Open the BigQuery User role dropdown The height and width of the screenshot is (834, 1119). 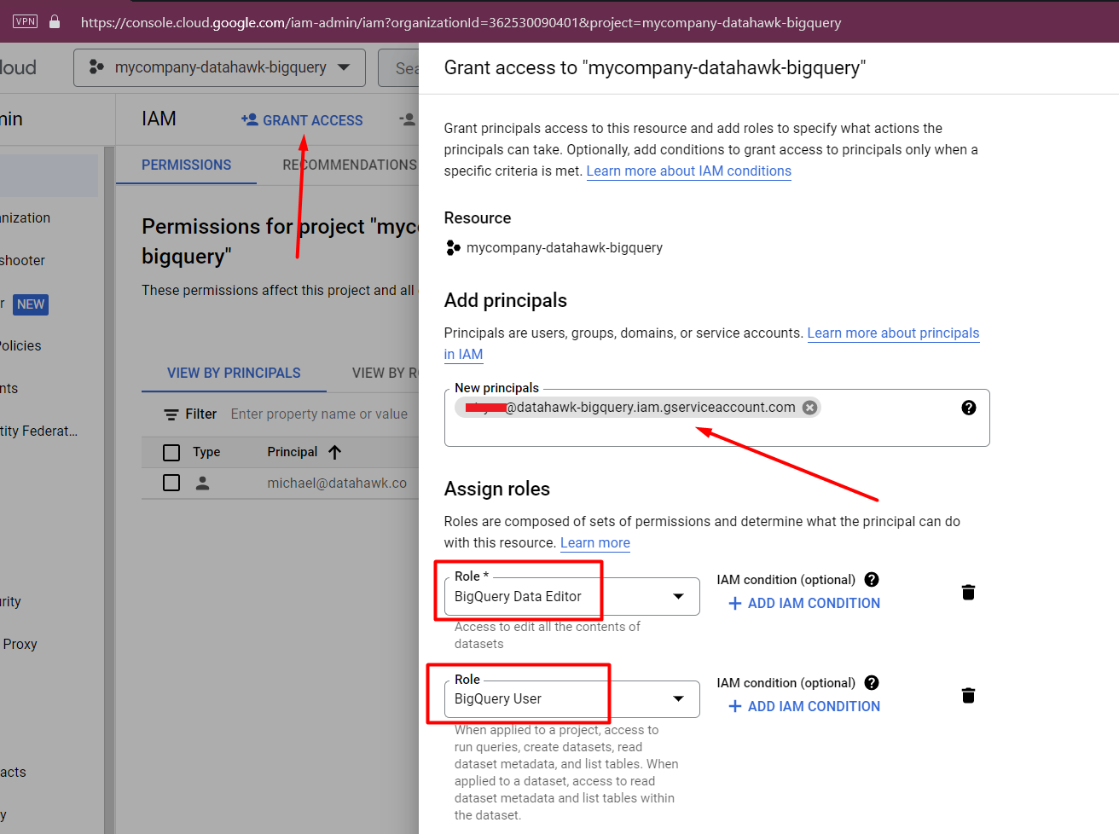pyautogui.click(x=571, y=699)
